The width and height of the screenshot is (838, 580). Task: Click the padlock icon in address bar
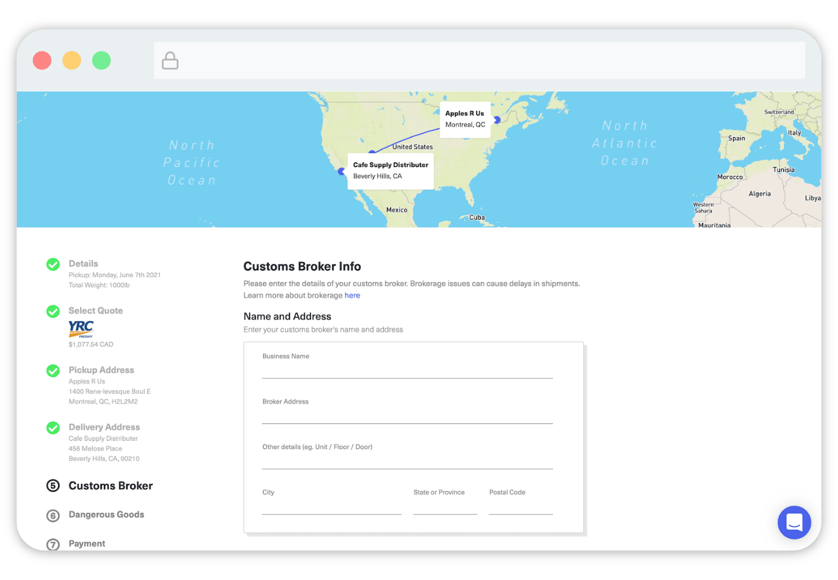(x=170, y=61)
